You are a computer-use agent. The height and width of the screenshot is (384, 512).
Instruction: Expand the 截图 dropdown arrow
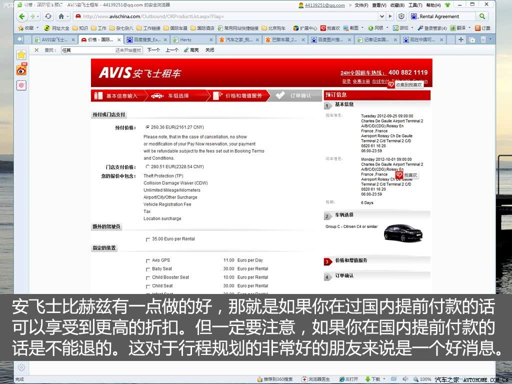pyautogui.click(x=362, y=28)
